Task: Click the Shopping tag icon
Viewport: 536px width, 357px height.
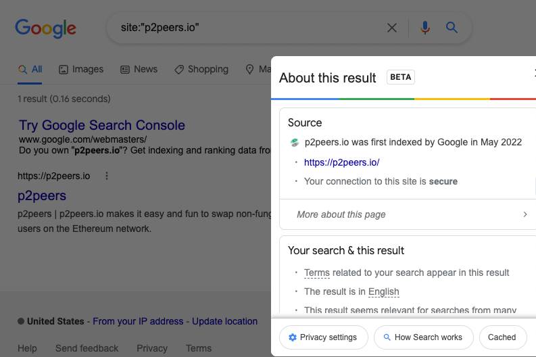Action: pos(179,70)
